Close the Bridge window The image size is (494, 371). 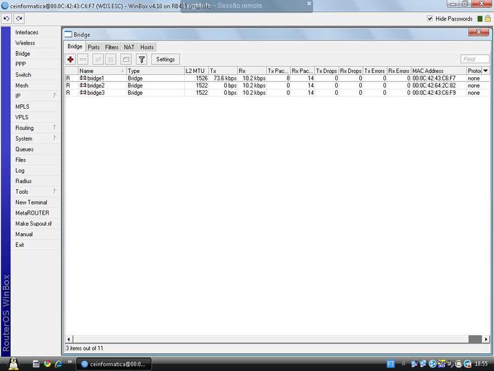[478, 32]
